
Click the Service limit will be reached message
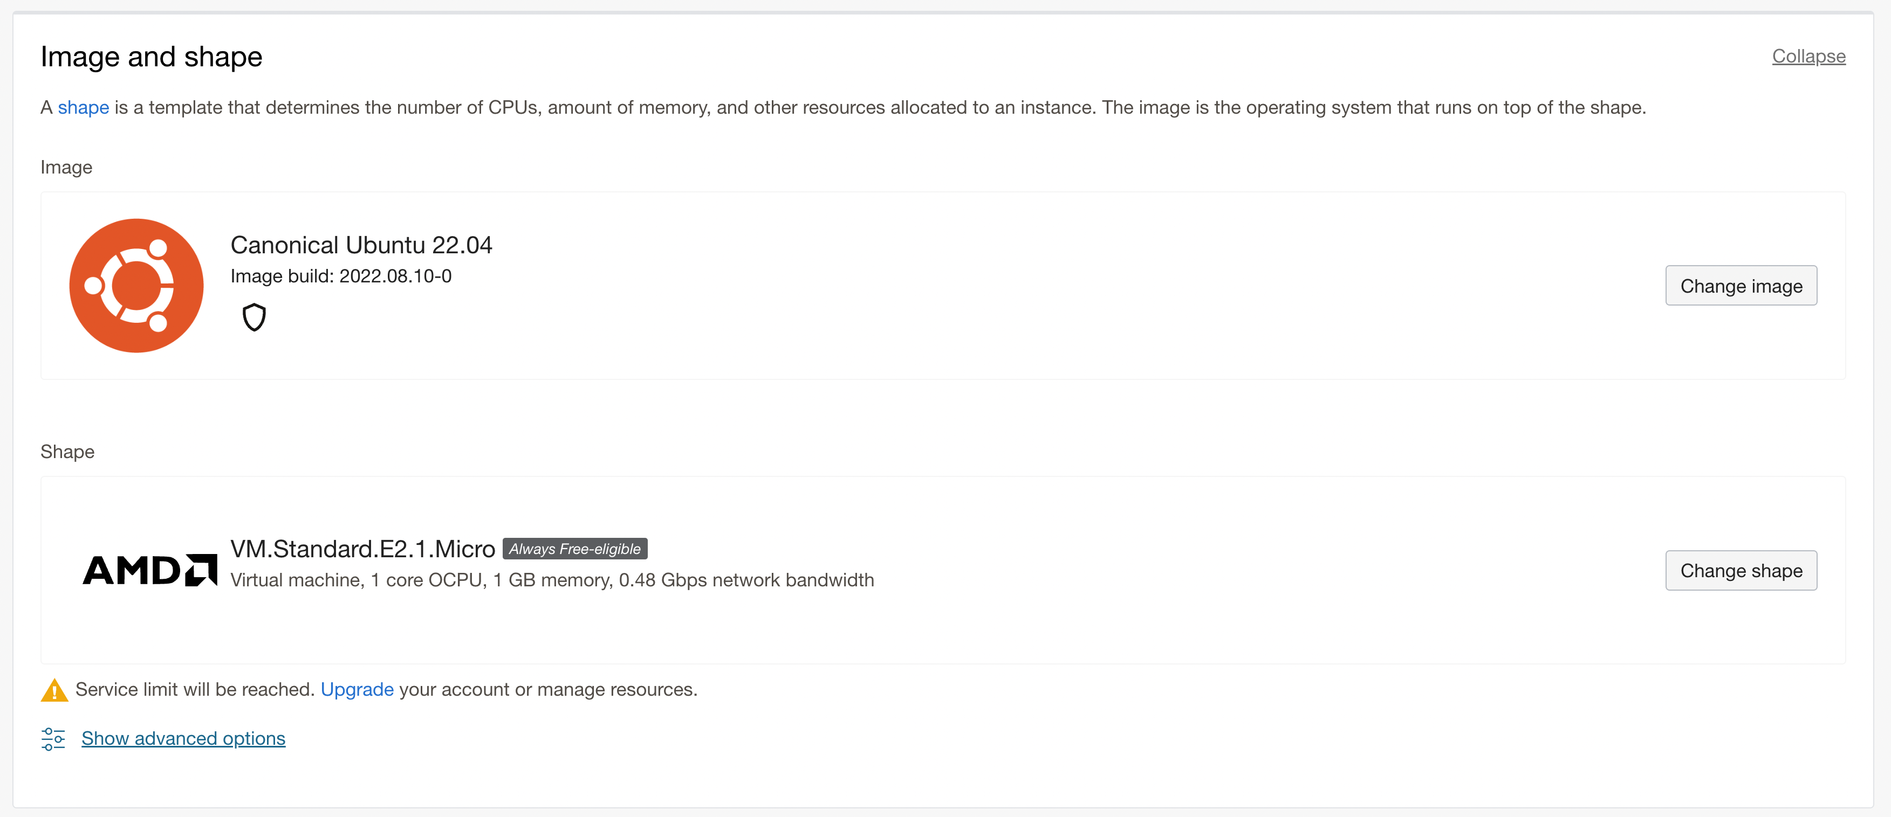pyautogui.click(x=195, y=689)
